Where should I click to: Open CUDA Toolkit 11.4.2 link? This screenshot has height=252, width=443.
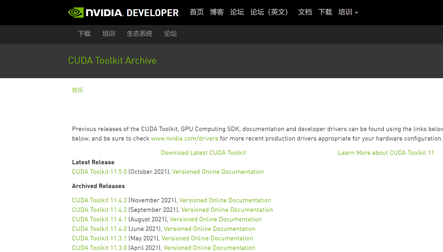click(99, 210)
